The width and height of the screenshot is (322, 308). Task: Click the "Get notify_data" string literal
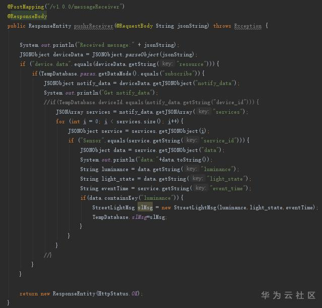tap(127, 93)
